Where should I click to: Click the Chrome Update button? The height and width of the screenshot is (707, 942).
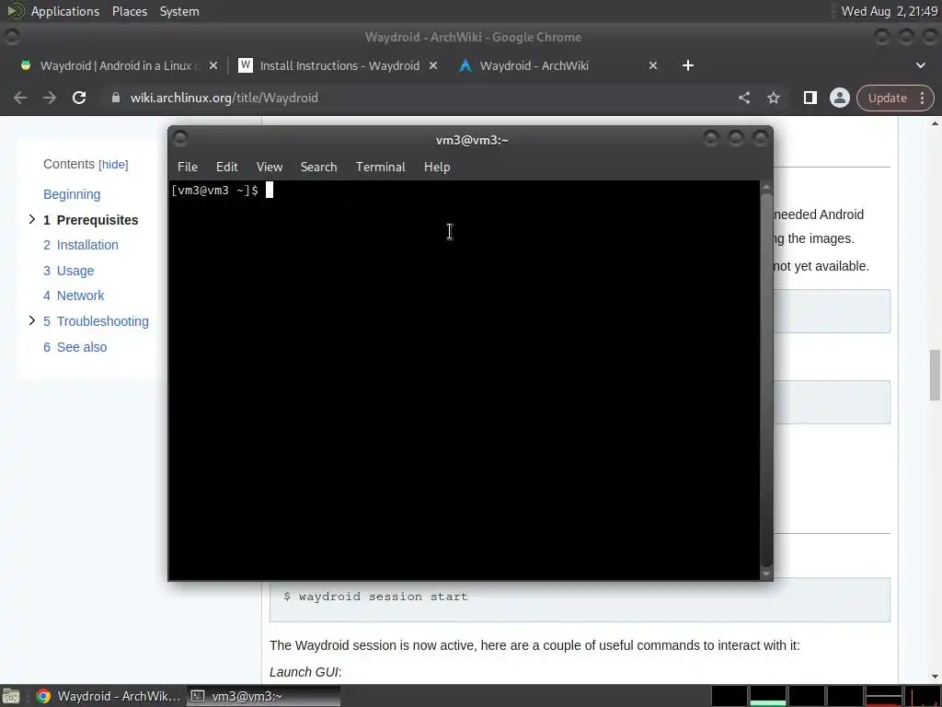pos(888,98)
